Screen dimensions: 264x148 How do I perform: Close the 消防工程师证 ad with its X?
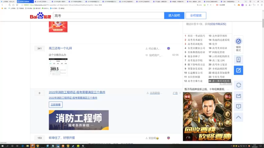[x=180, y=93]
